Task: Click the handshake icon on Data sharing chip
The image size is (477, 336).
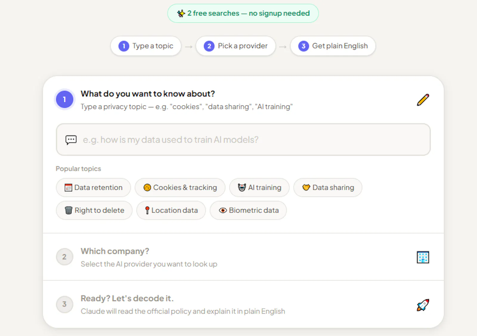Action: pyautogui.click(x=306, y=187)
